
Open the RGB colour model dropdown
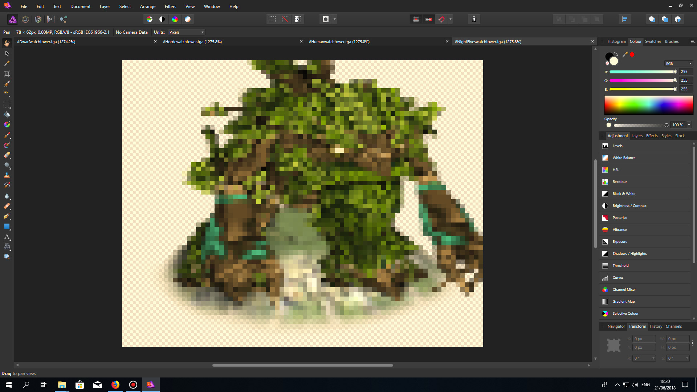point(678,64)
